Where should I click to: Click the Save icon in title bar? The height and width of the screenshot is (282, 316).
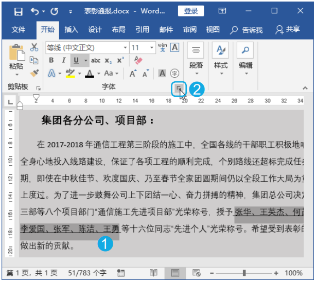[18, 11]
